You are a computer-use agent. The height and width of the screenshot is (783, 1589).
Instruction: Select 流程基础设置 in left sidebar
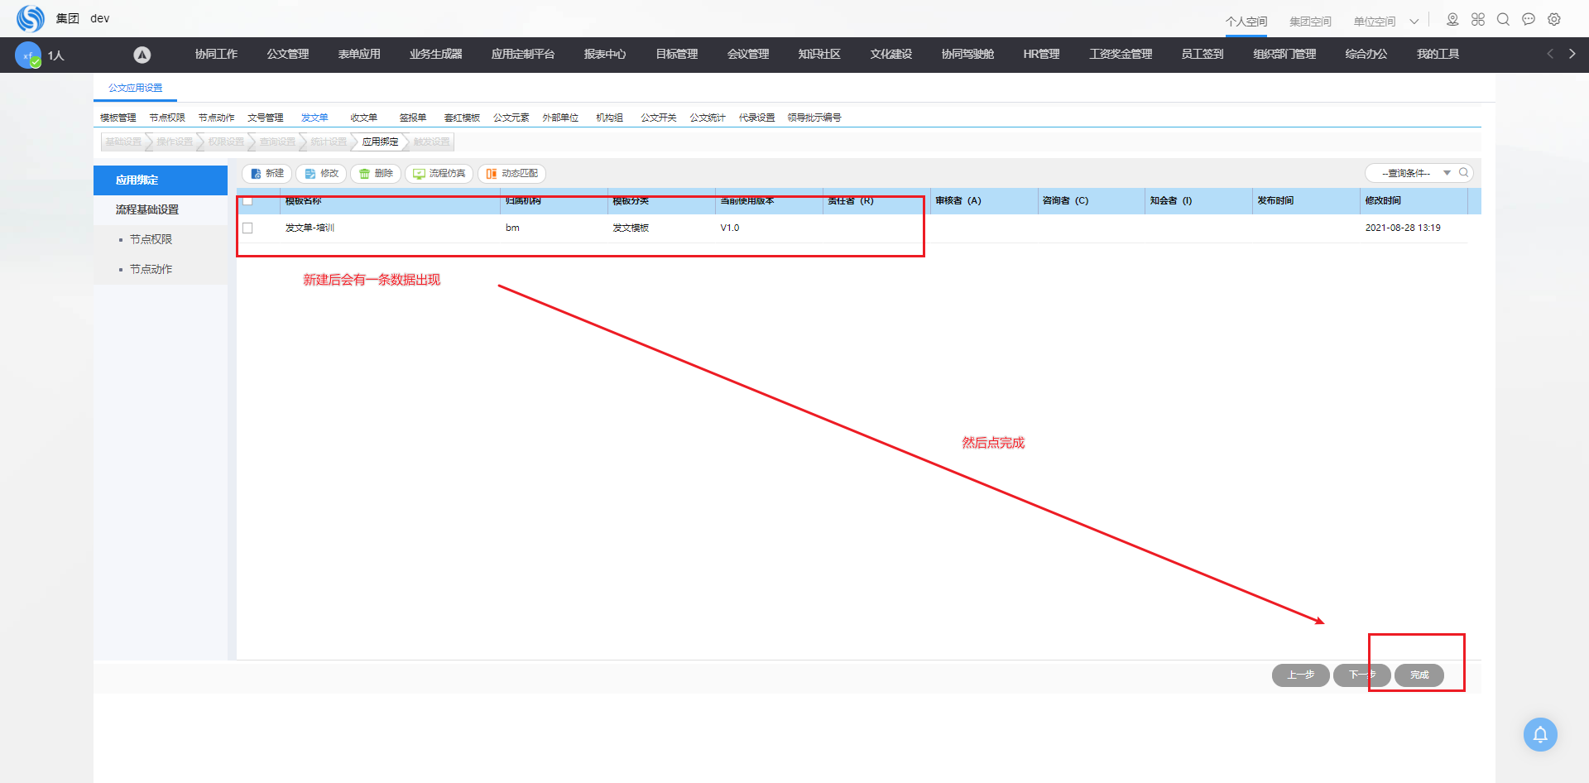[x=161, y=210]
